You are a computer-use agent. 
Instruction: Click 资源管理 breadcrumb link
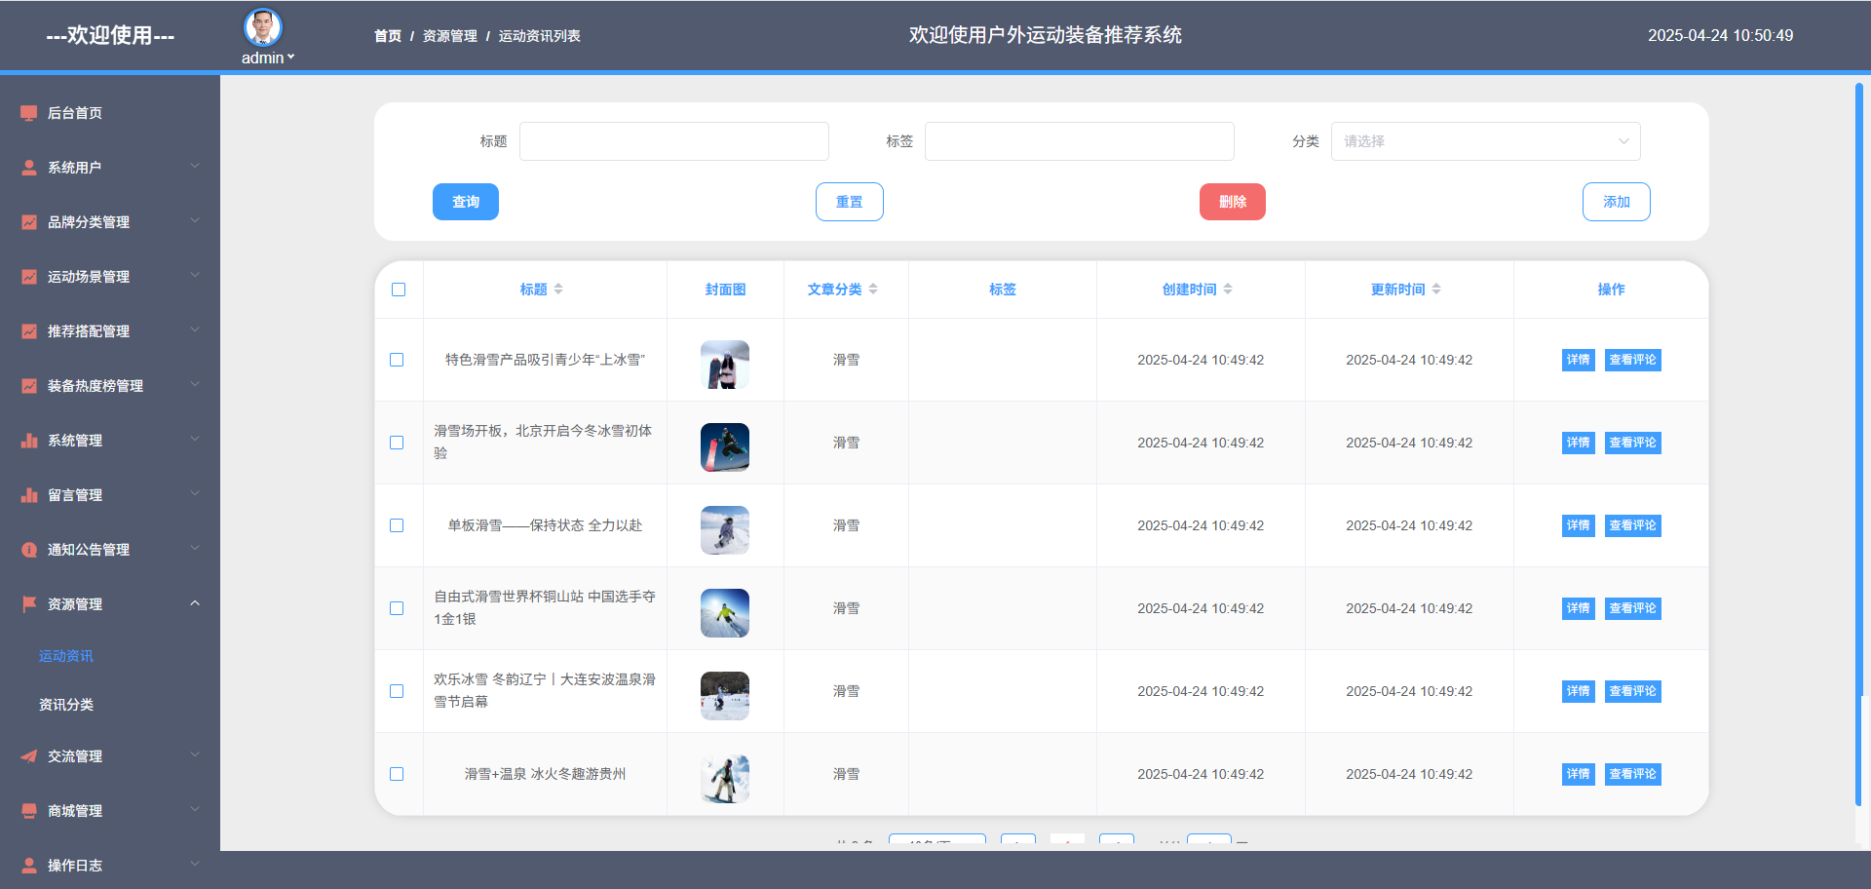pos(450,36)
